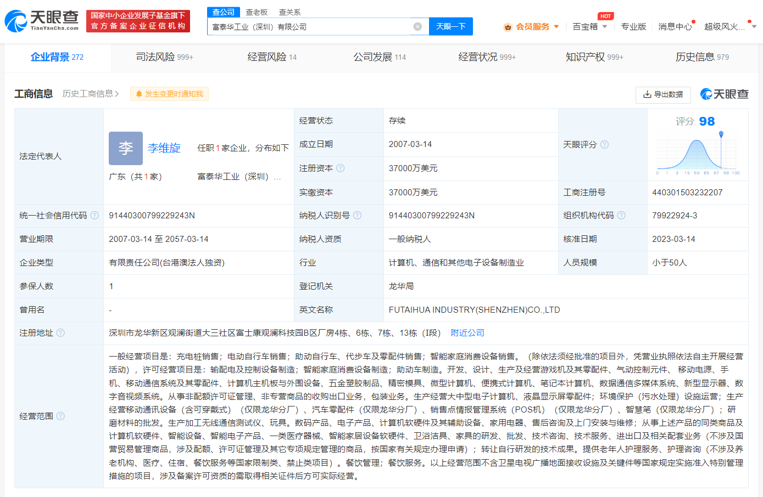
Task: Select credit code 91440300799229243N value
Action: pyautogui.click(x=152, y=216)
